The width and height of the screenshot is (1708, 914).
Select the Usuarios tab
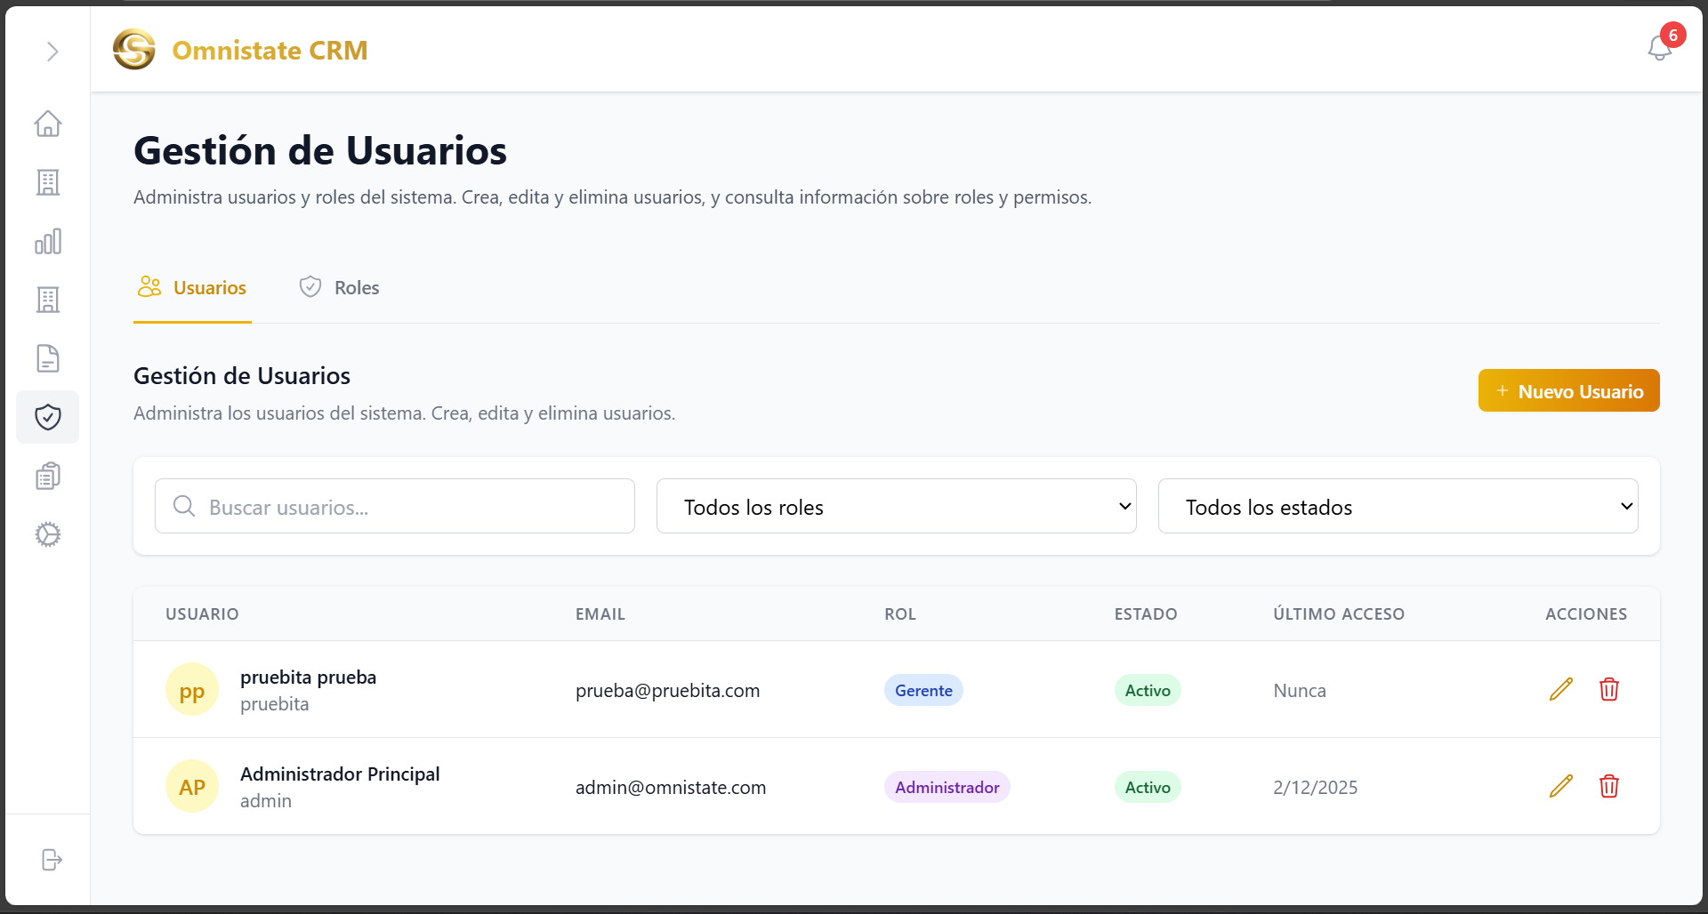pos(192,286)
